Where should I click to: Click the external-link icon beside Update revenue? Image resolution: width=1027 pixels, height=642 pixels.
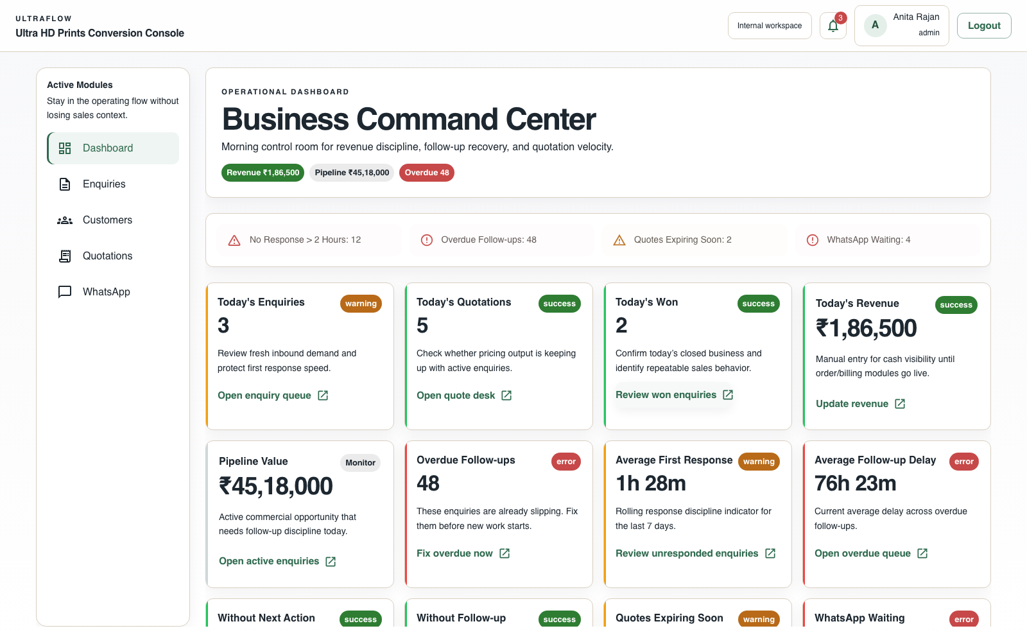click(x=900, y=404)
